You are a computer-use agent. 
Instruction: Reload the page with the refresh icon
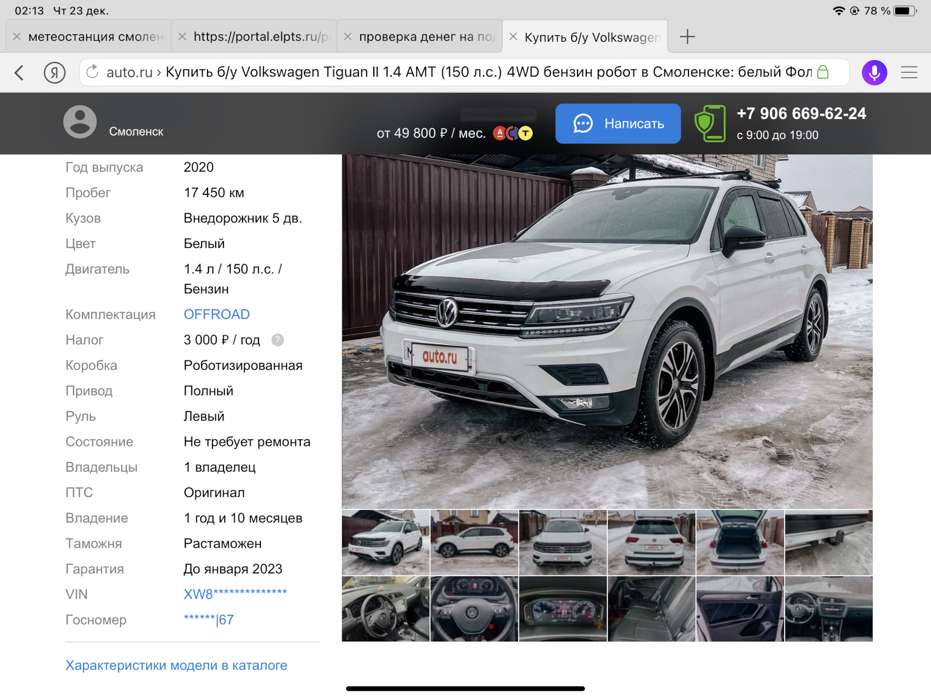92,72
